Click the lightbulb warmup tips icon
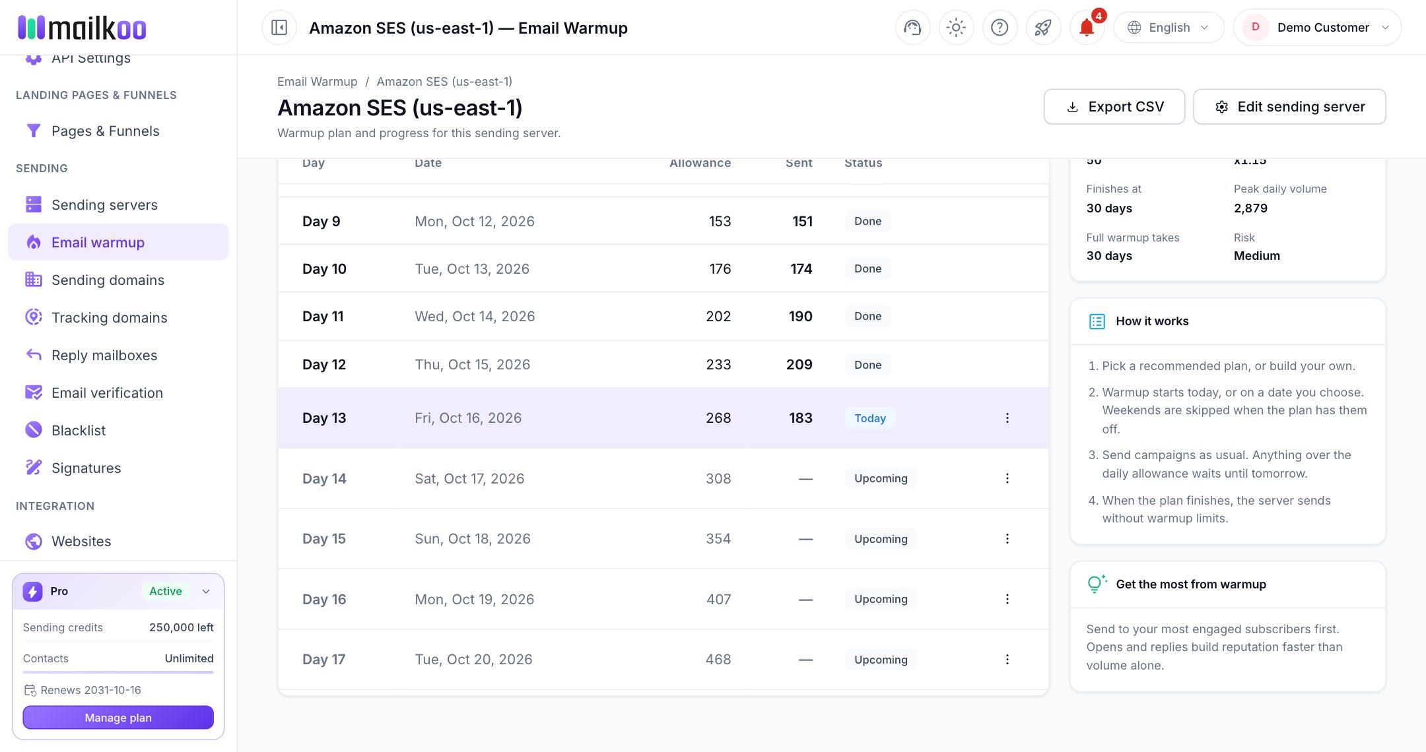The width and height of the screenshot is (1426, 752). pyautogui.click(x=1097, y=584)
